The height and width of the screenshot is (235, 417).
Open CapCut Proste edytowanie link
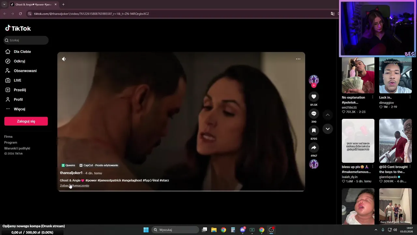coord(99,165)
